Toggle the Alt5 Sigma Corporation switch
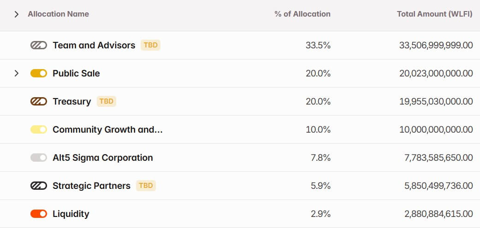Viewport: 480px width, 228px height. click(x=39, y=158)
